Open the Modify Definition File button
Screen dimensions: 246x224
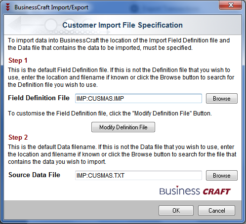123,127
